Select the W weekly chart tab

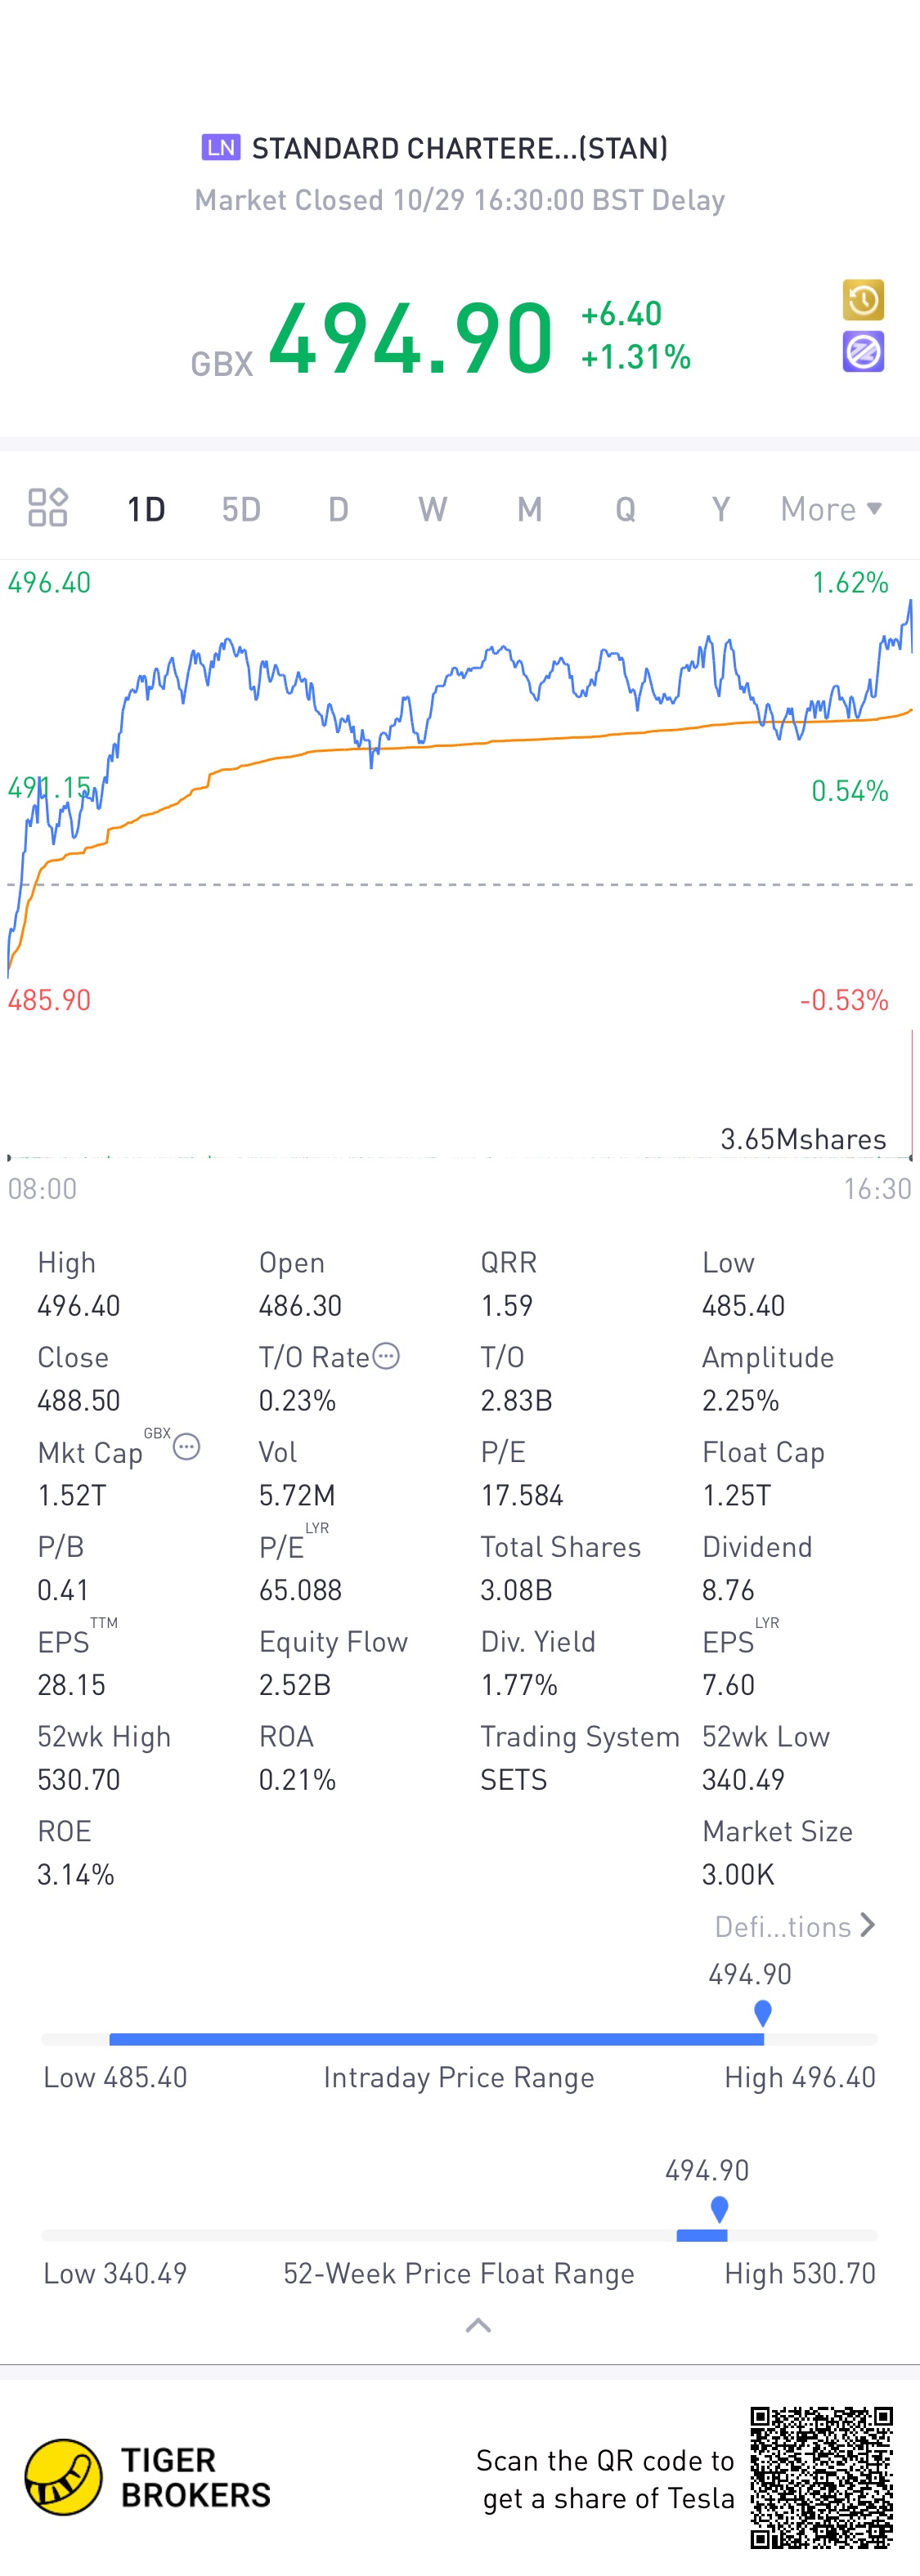[x=433, y=509]
